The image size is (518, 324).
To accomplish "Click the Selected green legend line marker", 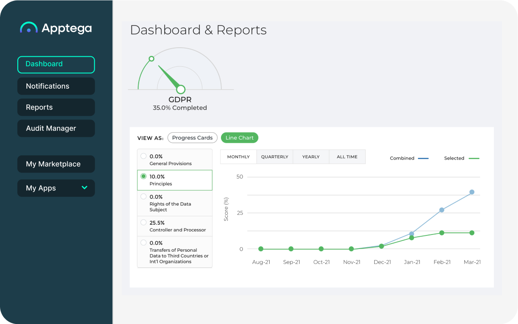I will coord(474,158).
